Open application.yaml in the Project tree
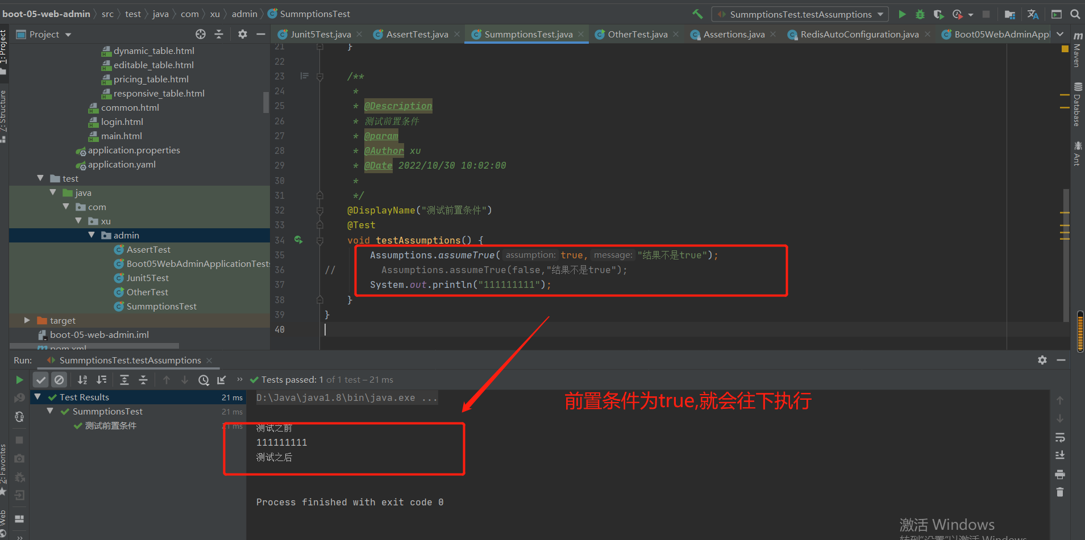The height and width of the screenshot is (540, 1085). (x=122, y=164)
